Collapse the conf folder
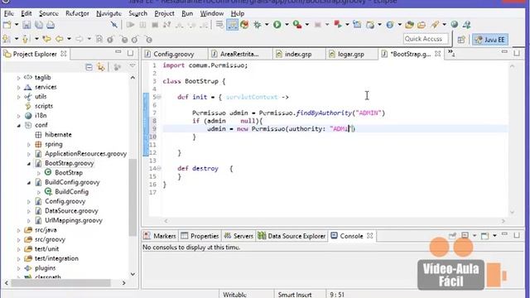 point(18,125)
